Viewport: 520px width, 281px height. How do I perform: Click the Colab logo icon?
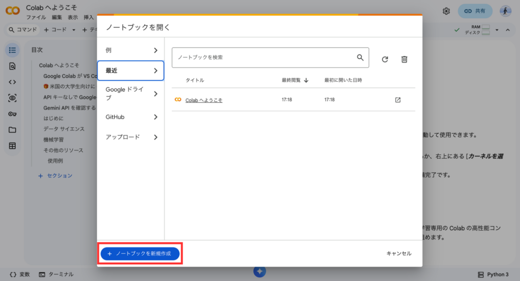pos(13,11)
